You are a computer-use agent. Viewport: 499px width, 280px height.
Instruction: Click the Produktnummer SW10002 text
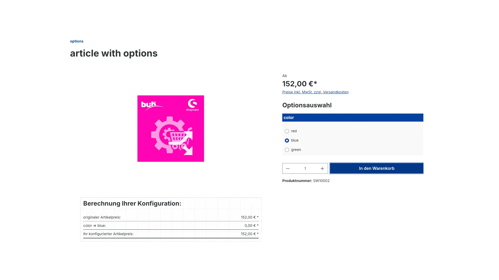click(x=306, y=181)
